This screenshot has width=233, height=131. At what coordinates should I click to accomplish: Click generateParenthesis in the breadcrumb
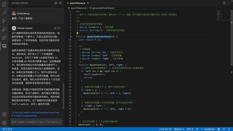pos(103,8)
